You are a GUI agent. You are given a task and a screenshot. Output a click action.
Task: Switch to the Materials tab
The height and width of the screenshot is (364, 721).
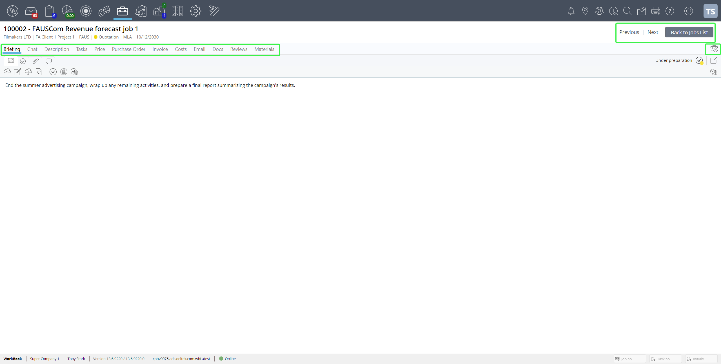(264, 49)
